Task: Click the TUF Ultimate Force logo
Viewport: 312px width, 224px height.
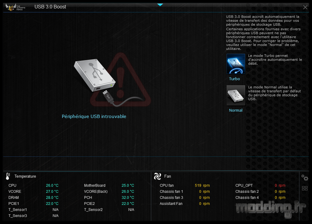Action: click(x=15, y=7)
